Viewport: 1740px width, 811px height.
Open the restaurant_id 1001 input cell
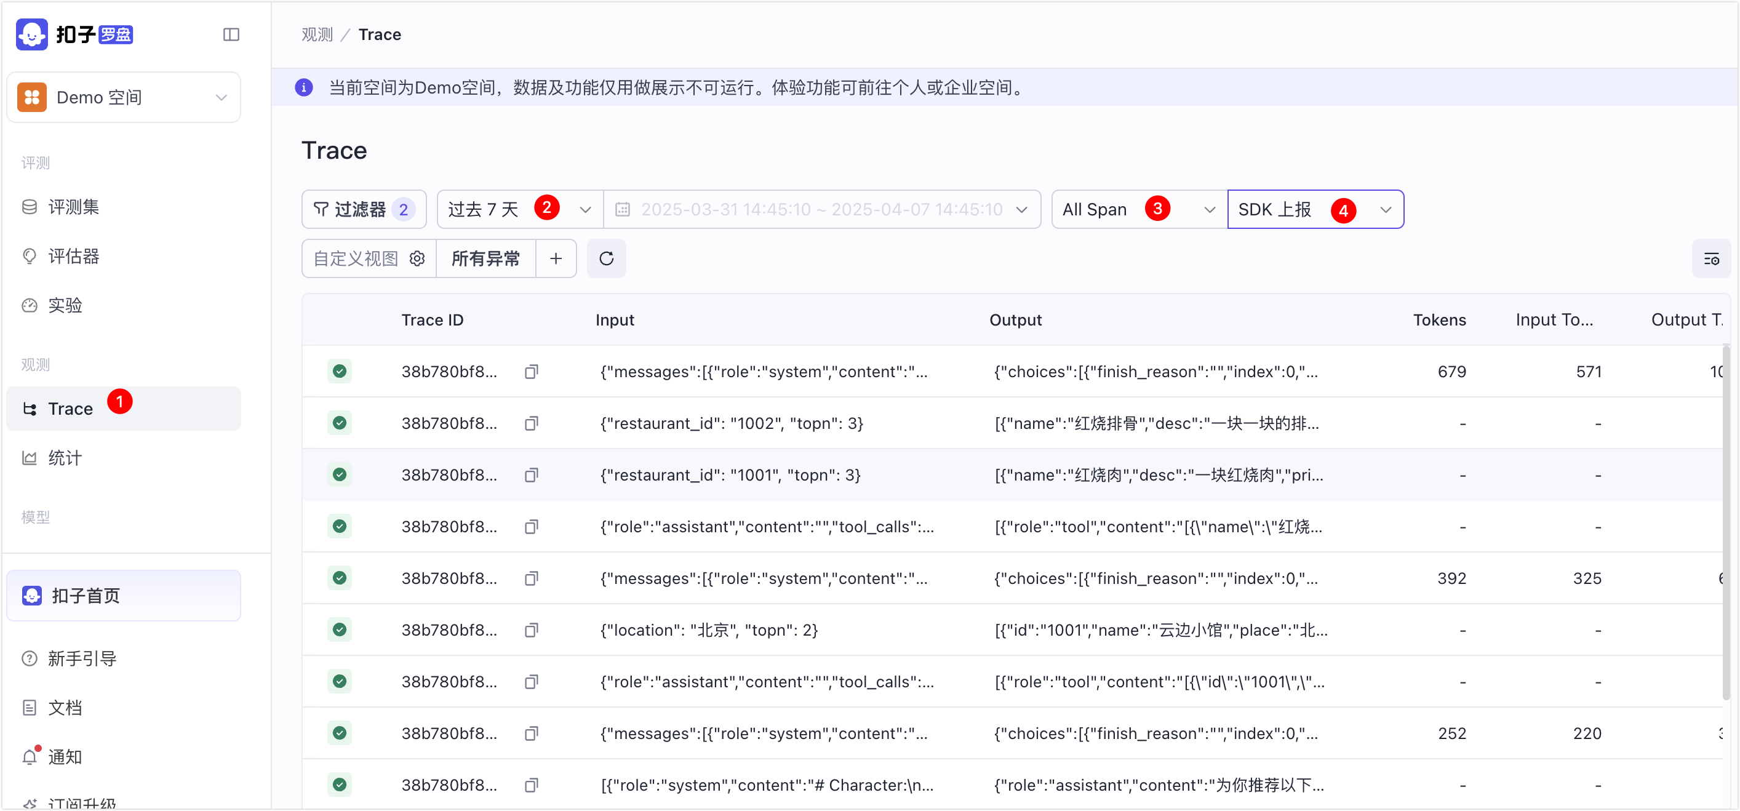pos(731,476)
